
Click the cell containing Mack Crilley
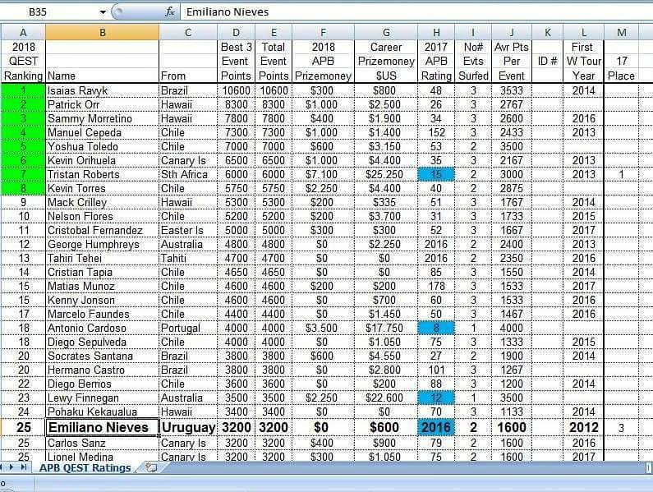[x=102, y=202]
